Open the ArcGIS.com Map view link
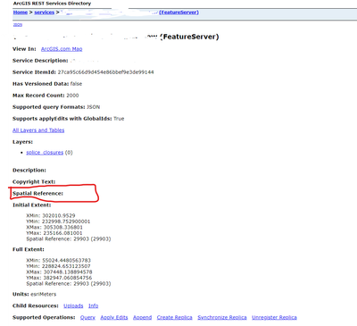This screenshot has width=357, height=326. tap(62, 49)
